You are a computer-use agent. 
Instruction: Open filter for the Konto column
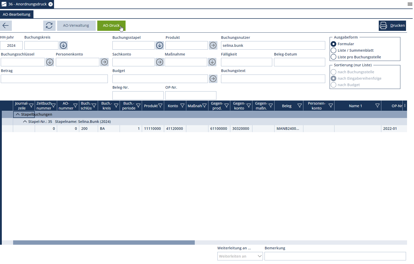click(x=182, y=106)
